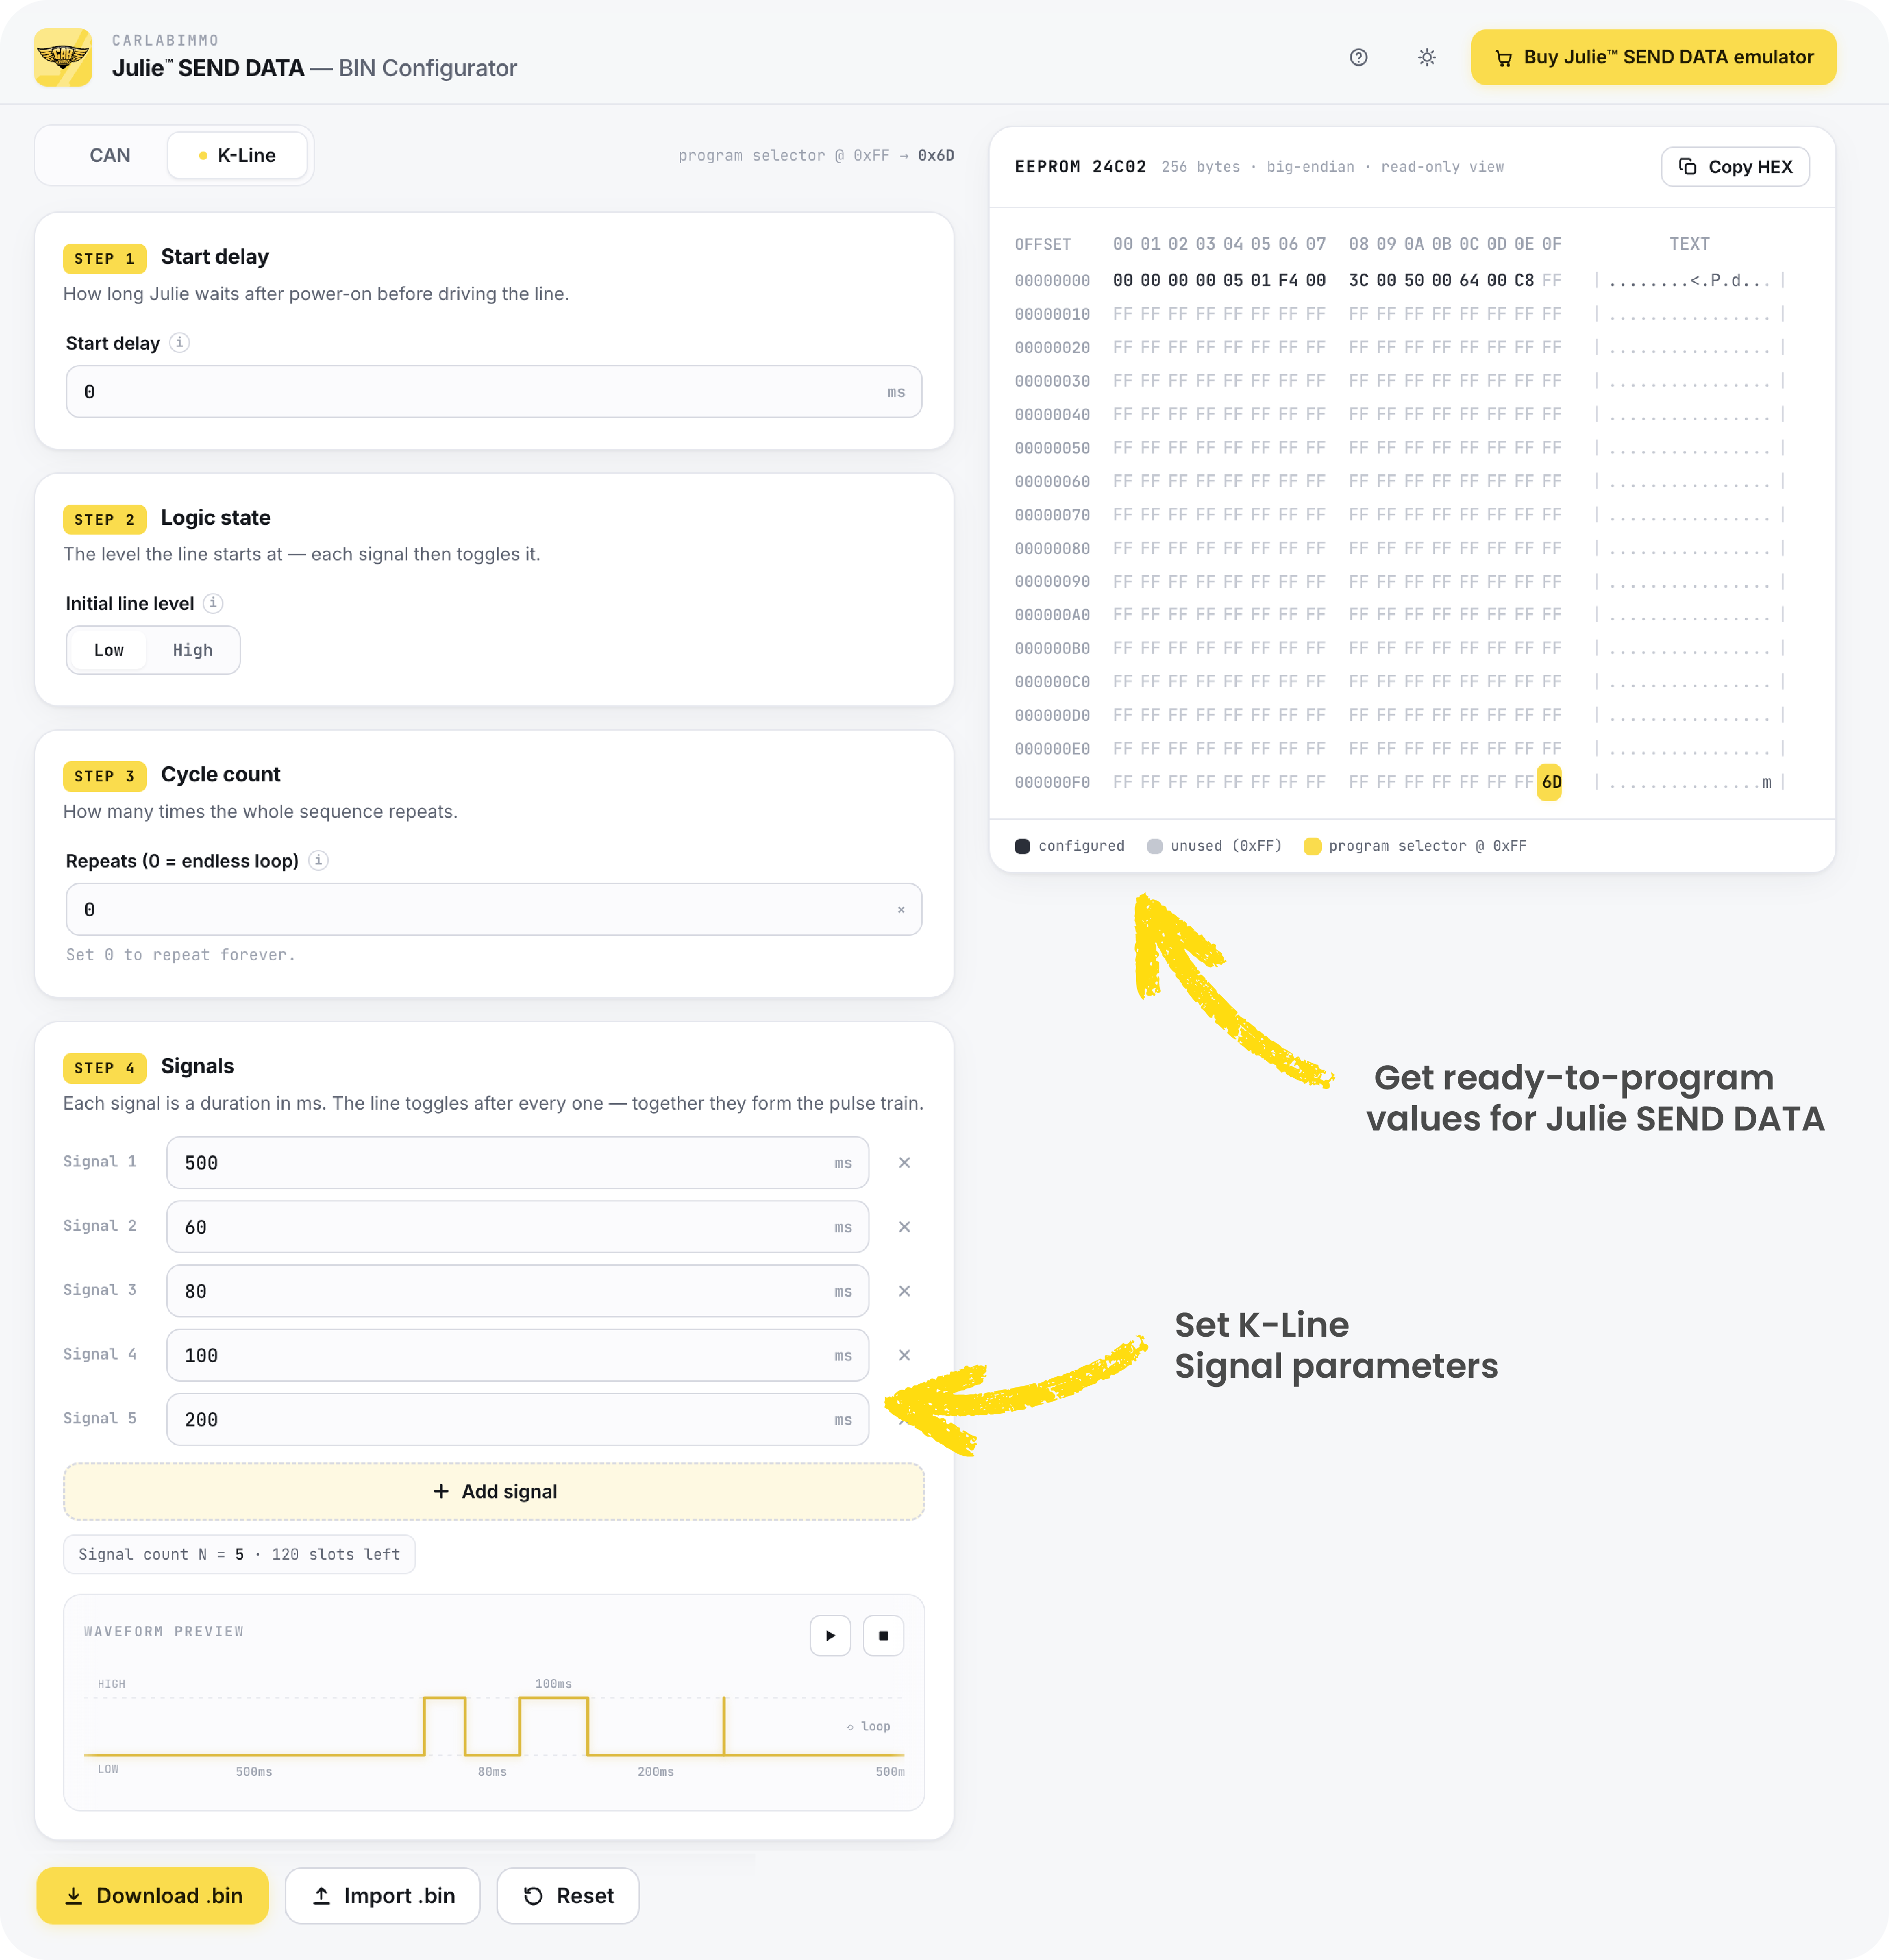
Task: Edit the Signal 5 duration field
Action: tap(517, 1419)
